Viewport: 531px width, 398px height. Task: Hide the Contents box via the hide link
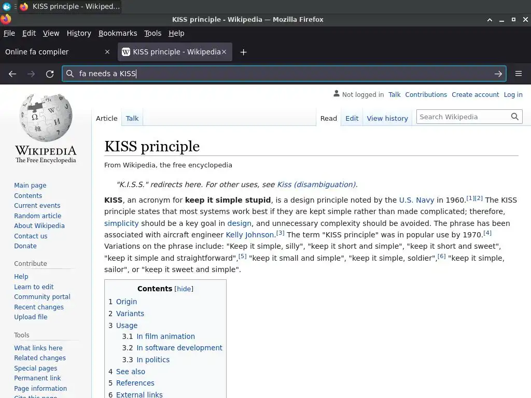click(x=184, y=289)
